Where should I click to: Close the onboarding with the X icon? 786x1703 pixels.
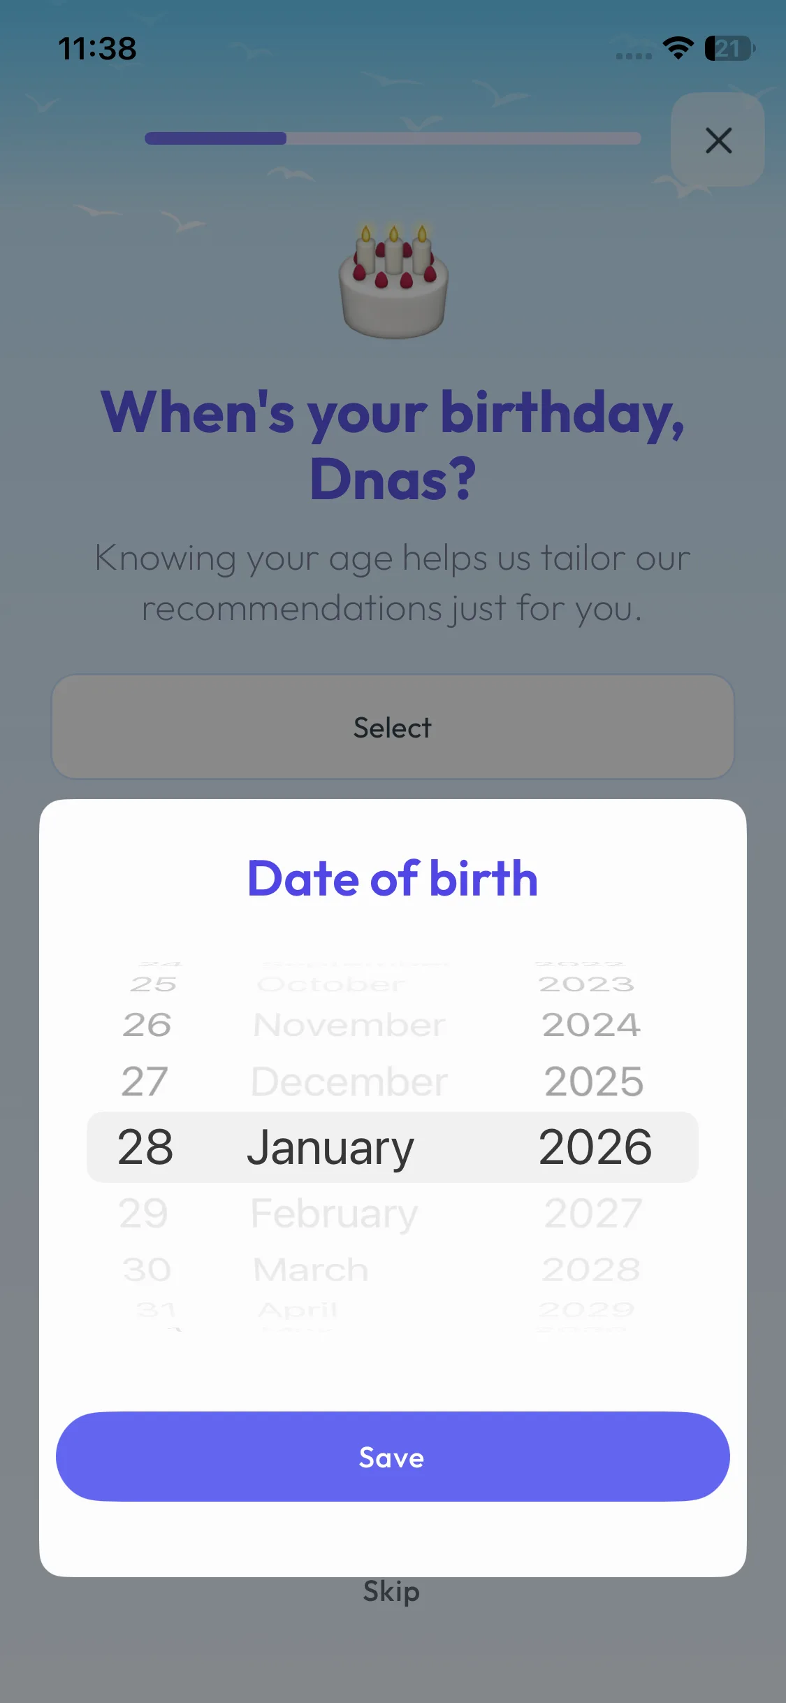[718, 141]
